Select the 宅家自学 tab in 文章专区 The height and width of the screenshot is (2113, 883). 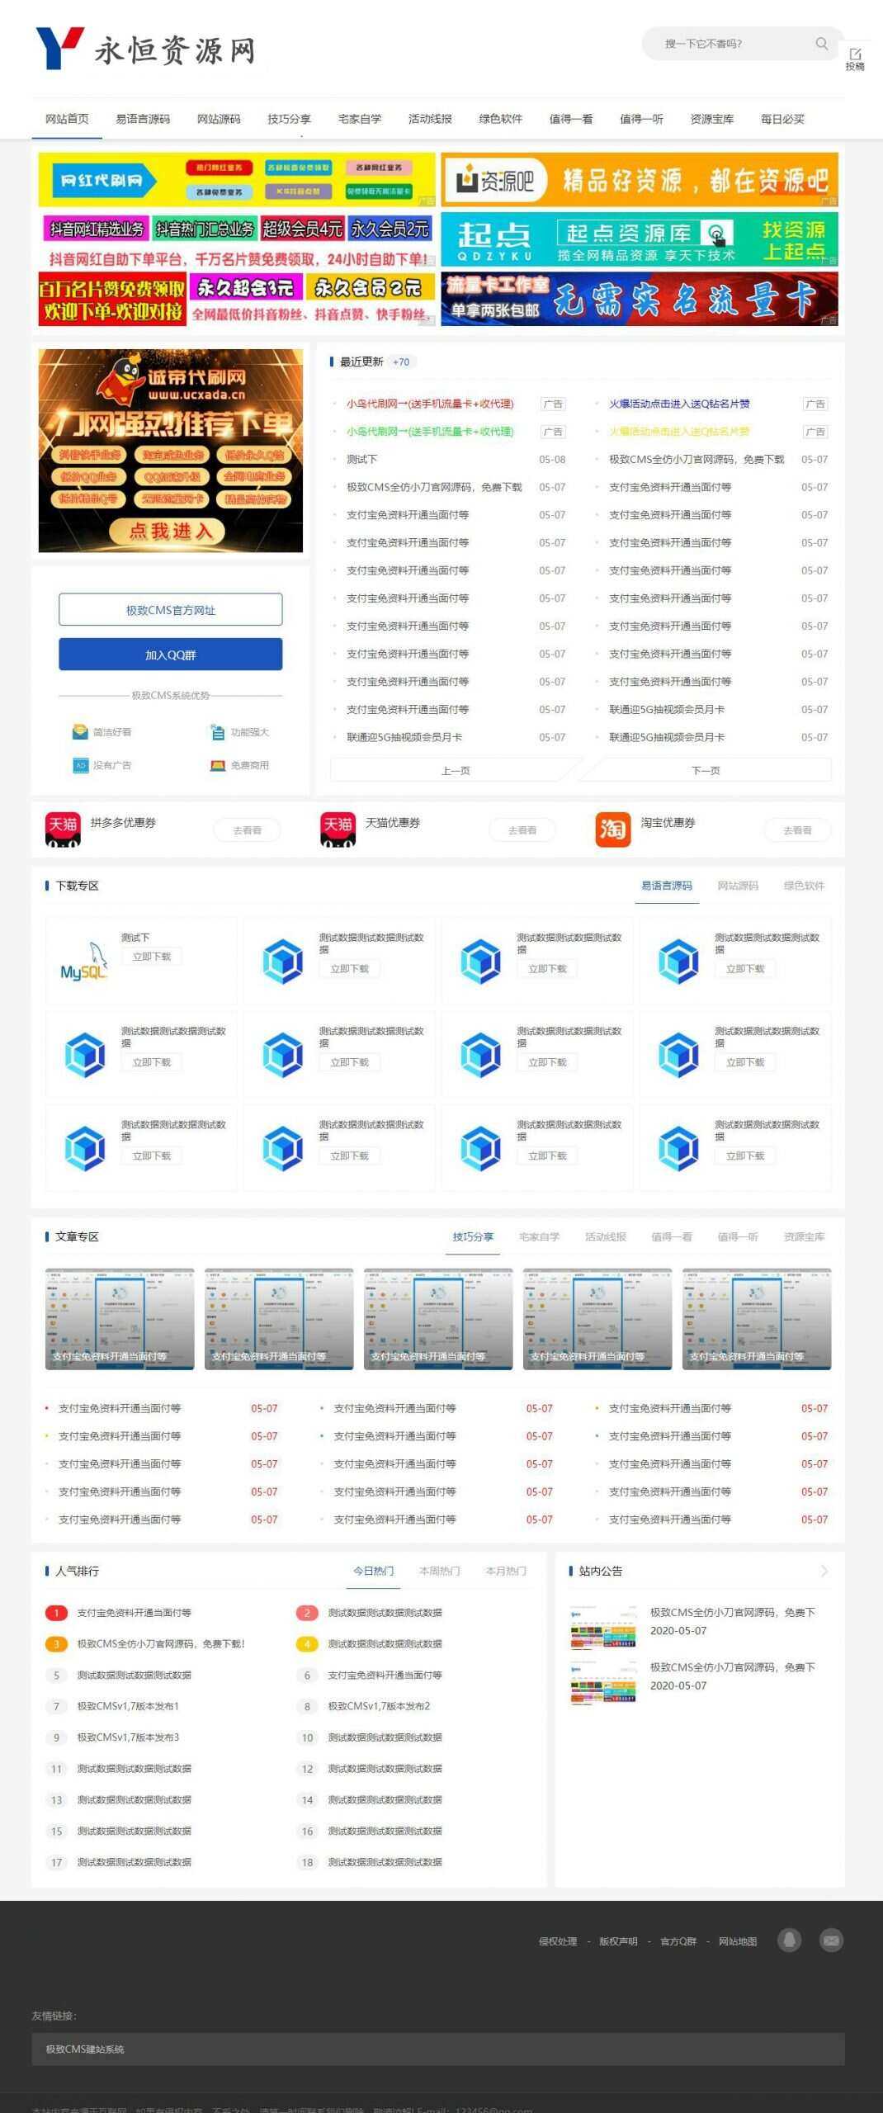539,1236
